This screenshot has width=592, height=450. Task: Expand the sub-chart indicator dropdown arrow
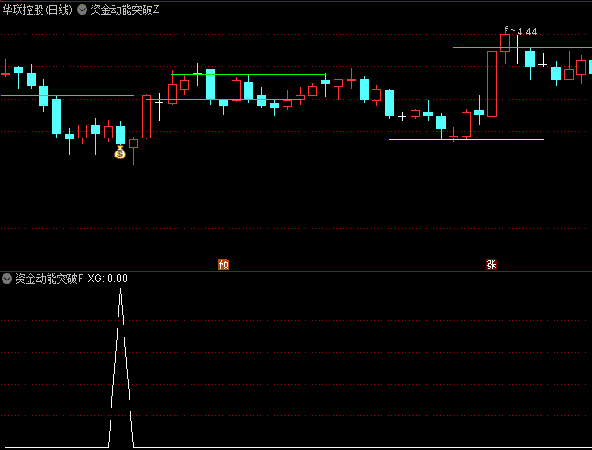coord(7,279)
